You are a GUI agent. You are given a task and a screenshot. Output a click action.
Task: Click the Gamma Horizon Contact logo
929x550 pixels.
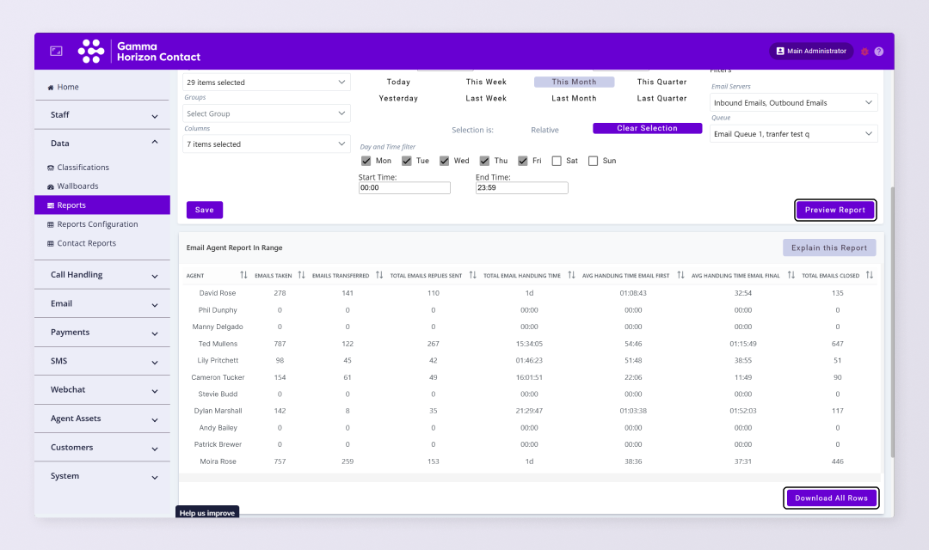click(138, 52)
